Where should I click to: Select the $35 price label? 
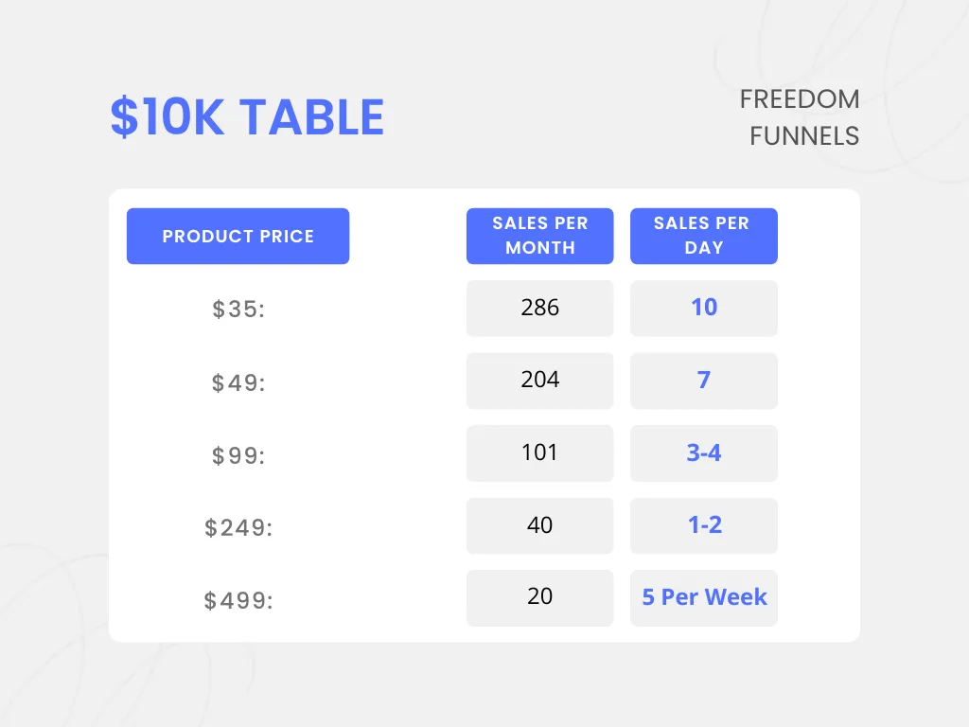(238, 310)
